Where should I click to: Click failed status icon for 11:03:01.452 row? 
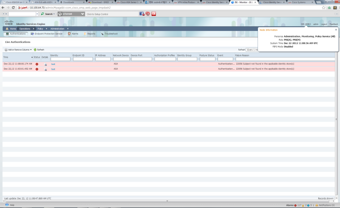pyautogui.click(x=37, y=69)
